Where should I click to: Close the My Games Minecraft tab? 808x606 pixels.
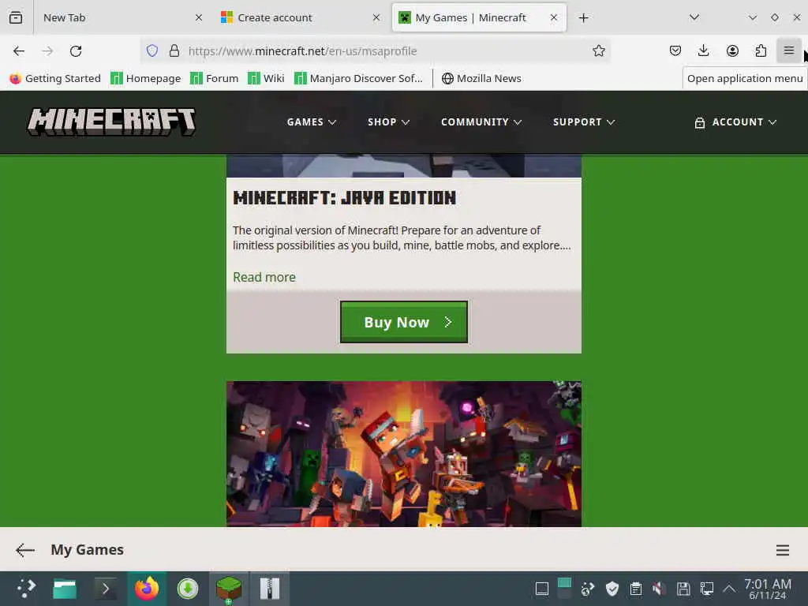[x=553, y=17]
